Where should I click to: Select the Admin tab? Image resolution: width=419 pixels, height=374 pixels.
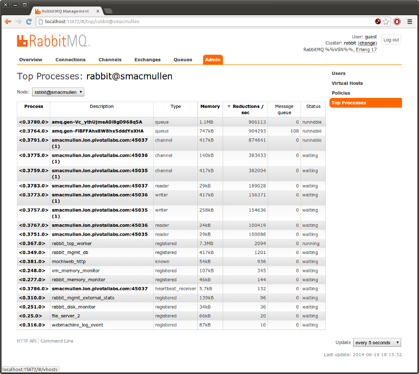[x=213, y=60]
